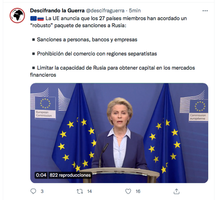Open the tweet via 5min timestamp

135,11
